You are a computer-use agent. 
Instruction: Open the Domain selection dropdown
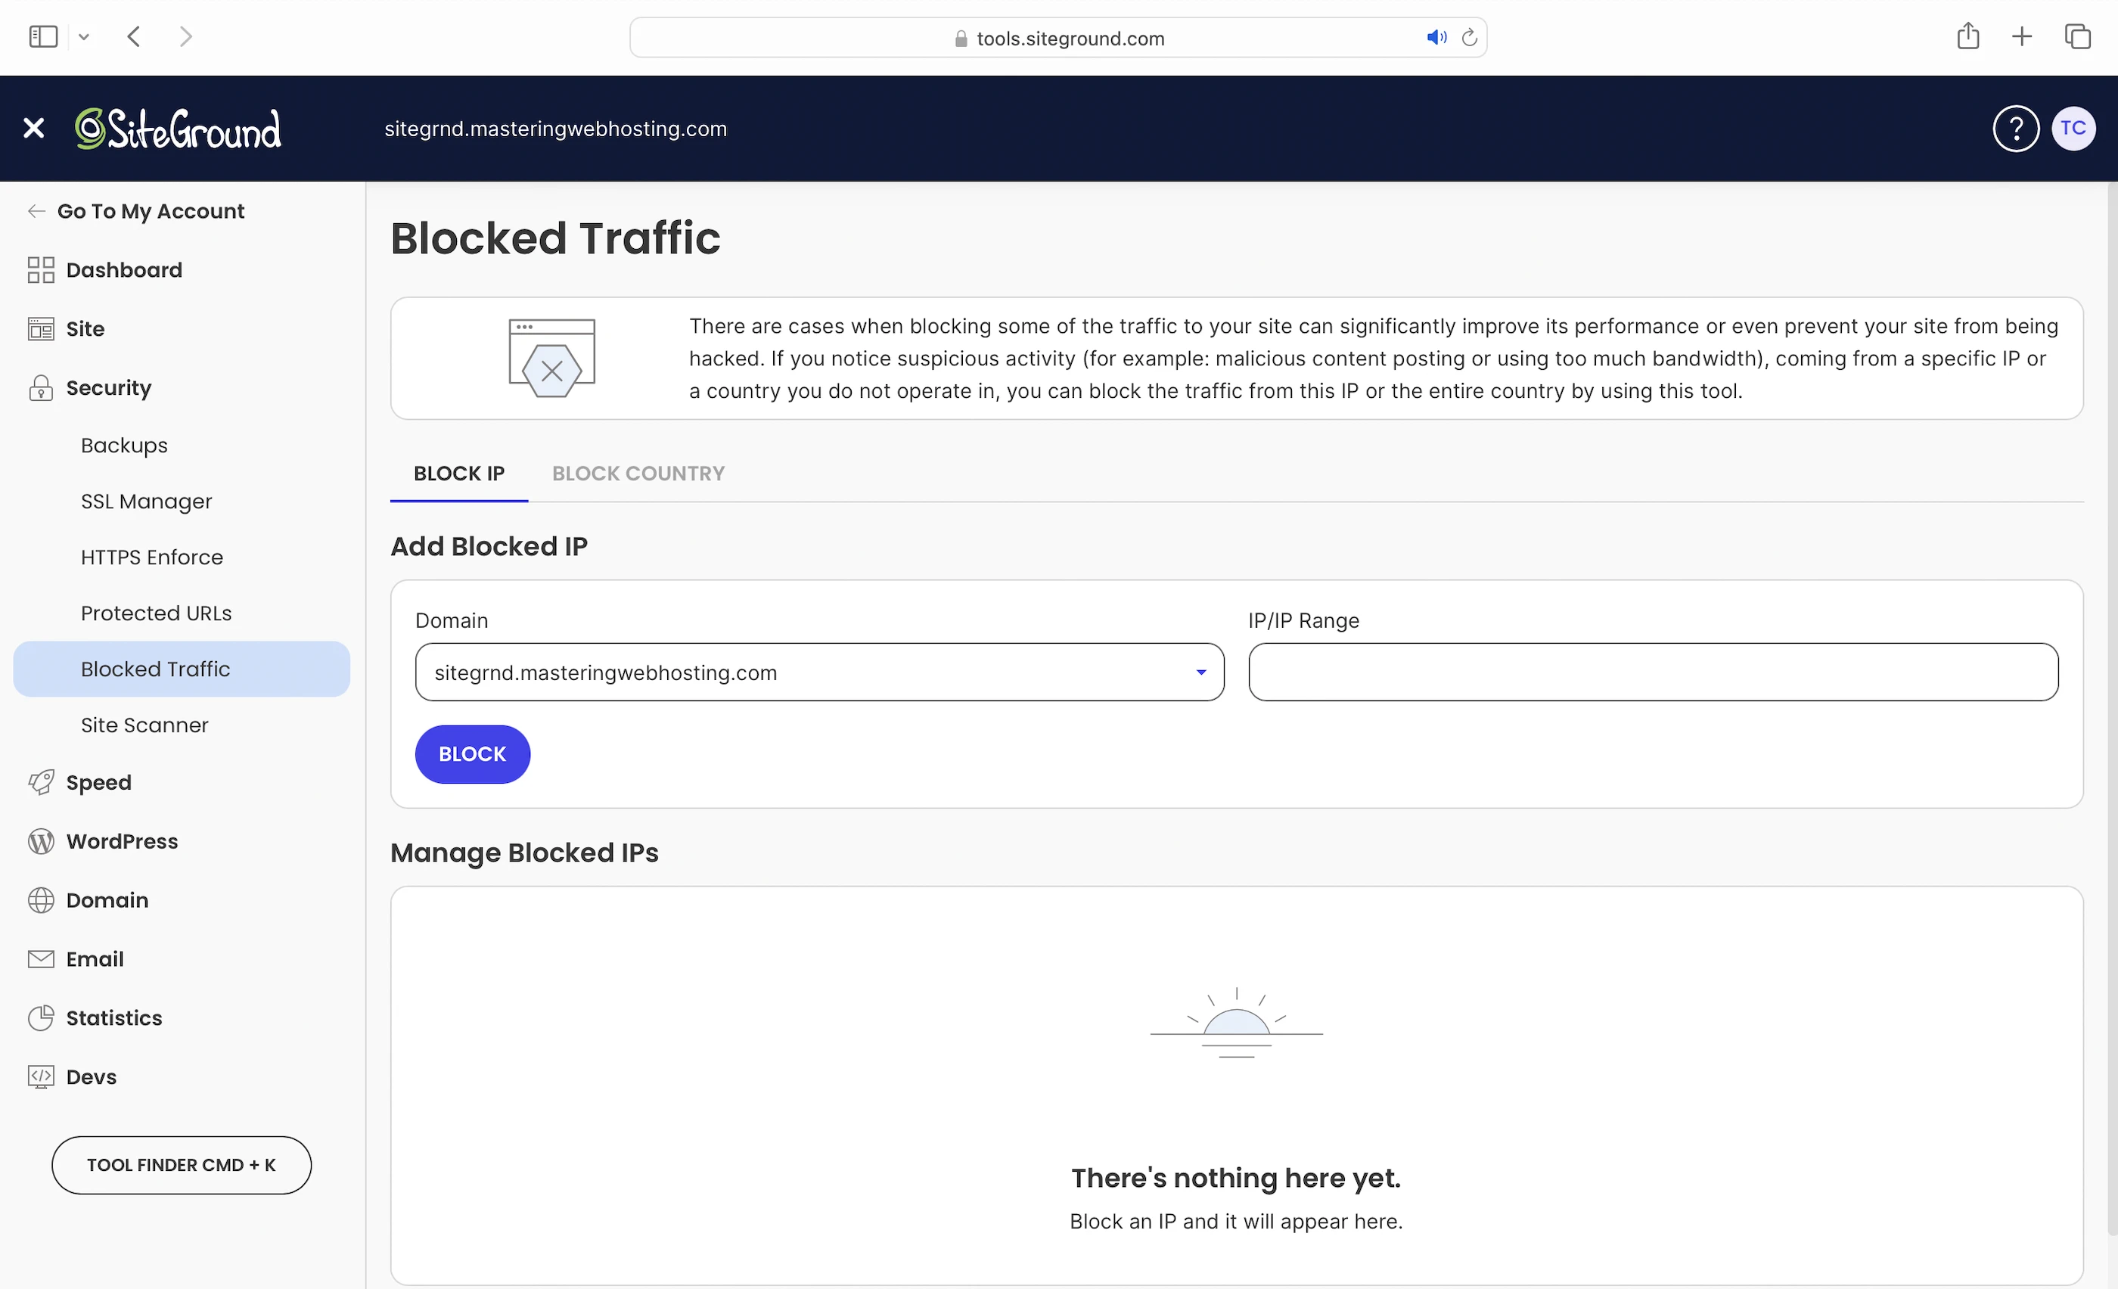(818, 672)
